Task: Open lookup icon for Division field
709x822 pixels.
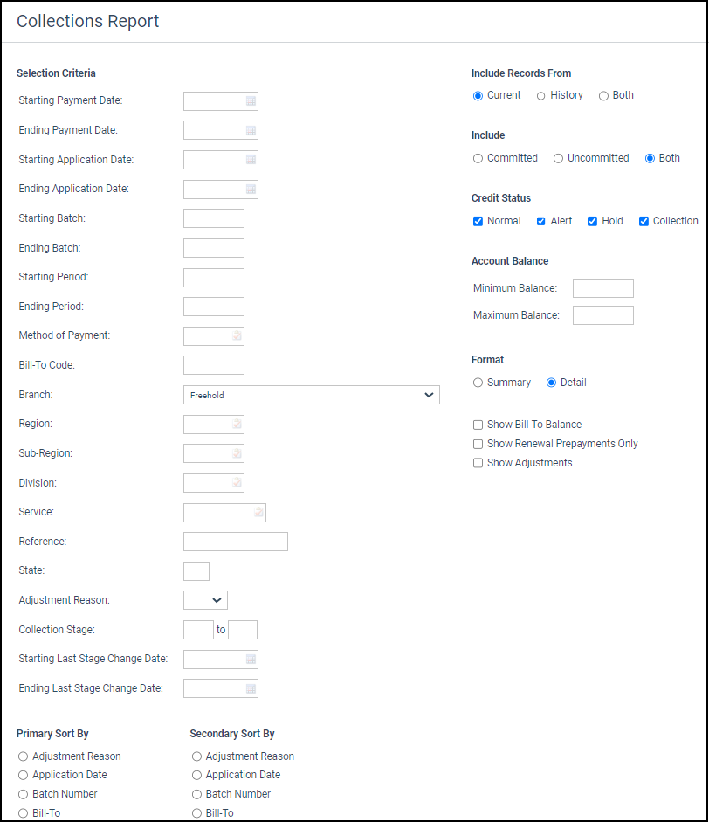Action: pos(237,482)
